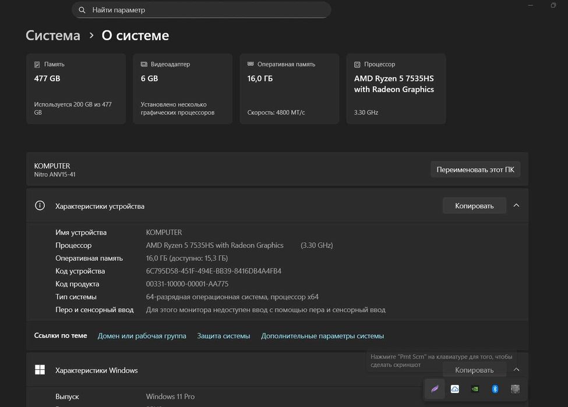This screenshot has width=568, height=407.
Task: Click the info icon next to Характеристики устройства
Action: click(40, 206)
